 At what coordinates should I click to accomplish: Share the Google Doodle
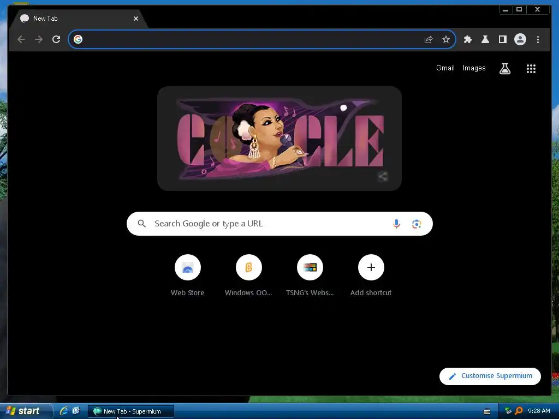point(383,176)
